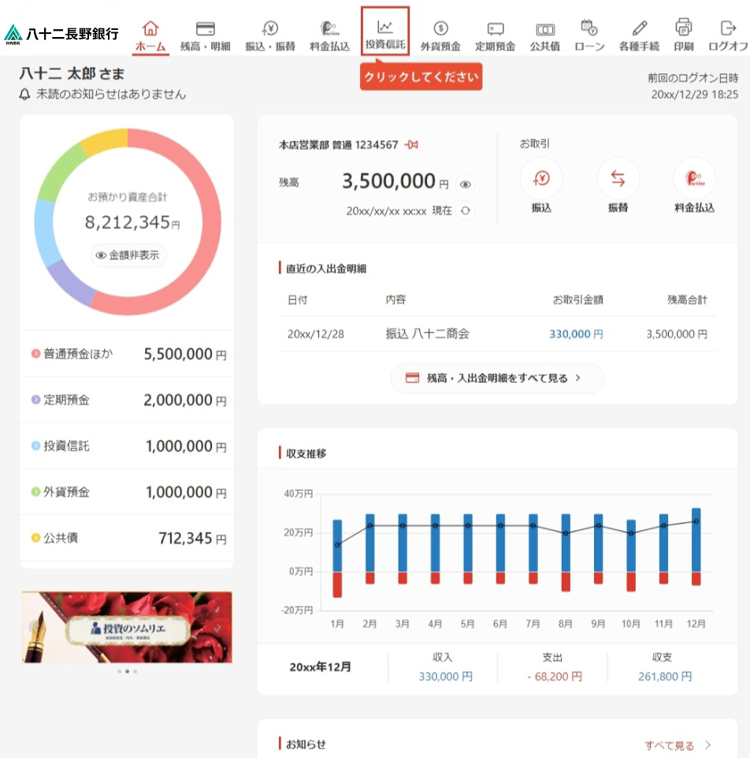Open the 定期預金 navigation icon
The width and height of the screenshot is (750, 758).
(x=495, y=29)
